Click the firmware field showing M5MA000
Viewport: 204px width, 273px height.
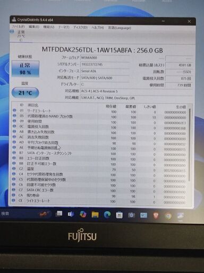(105, 58)
